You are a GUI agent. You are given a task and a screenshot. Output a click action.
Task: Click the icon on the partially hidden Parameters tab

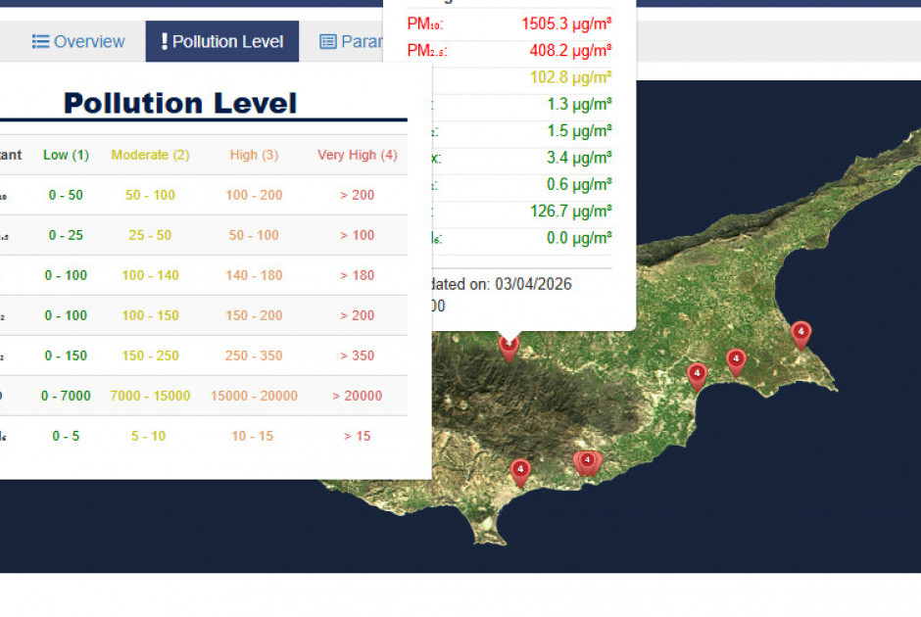point(328,41)
